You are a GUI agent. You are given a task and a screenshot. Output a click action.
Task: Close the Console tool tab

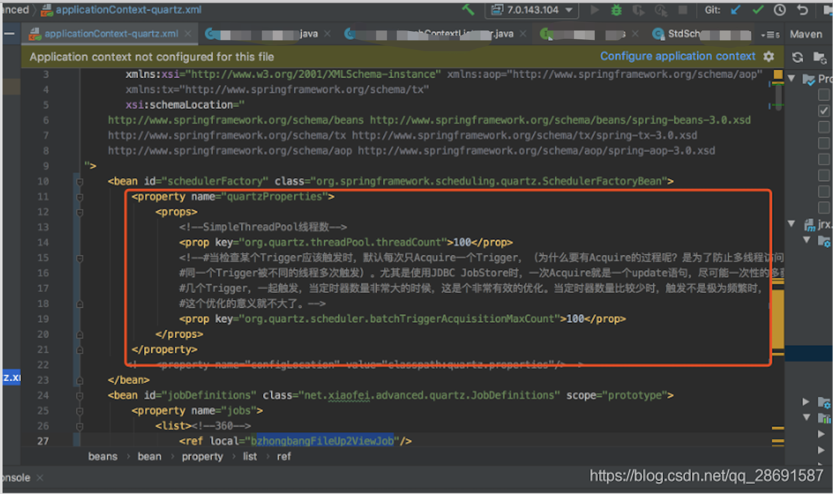40,478
